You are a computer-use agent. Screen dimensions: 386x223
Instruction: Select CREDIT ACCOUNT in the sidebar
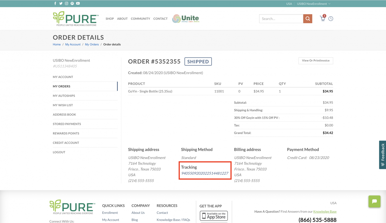[x=85, y=143]
